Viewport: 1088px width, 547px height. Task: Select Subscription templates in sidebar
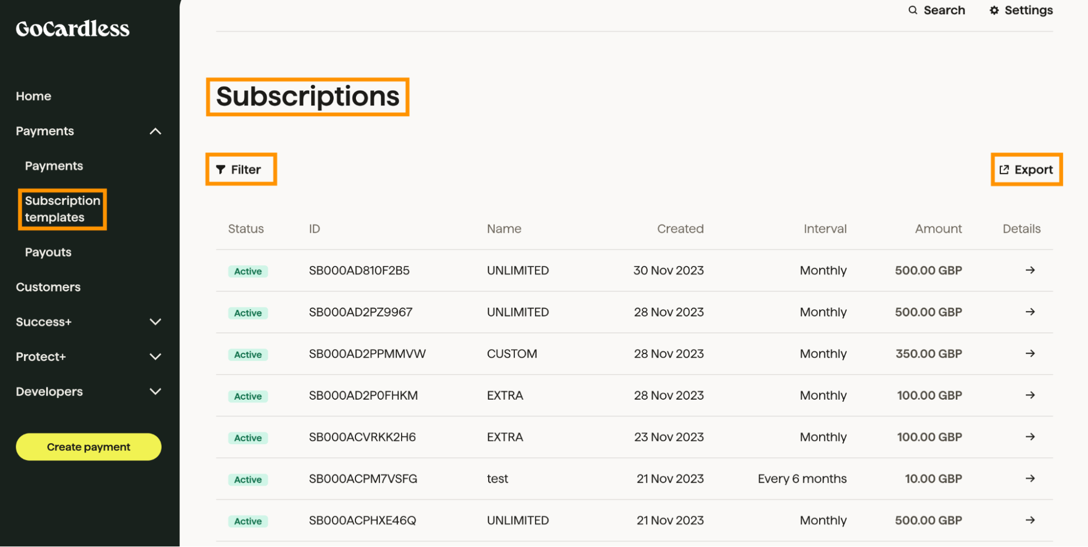pos(62,209)
